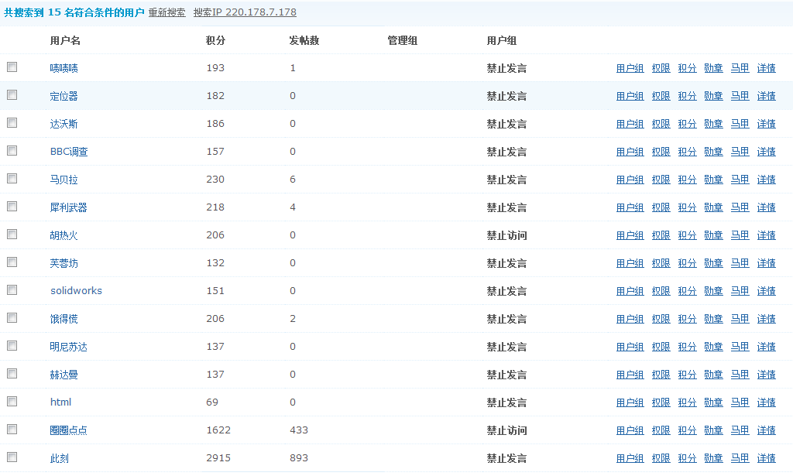This screenshot has height=476, width=793.
Task: Open 勋章 for user 饿得慌
Action: (x=713, y=319)
